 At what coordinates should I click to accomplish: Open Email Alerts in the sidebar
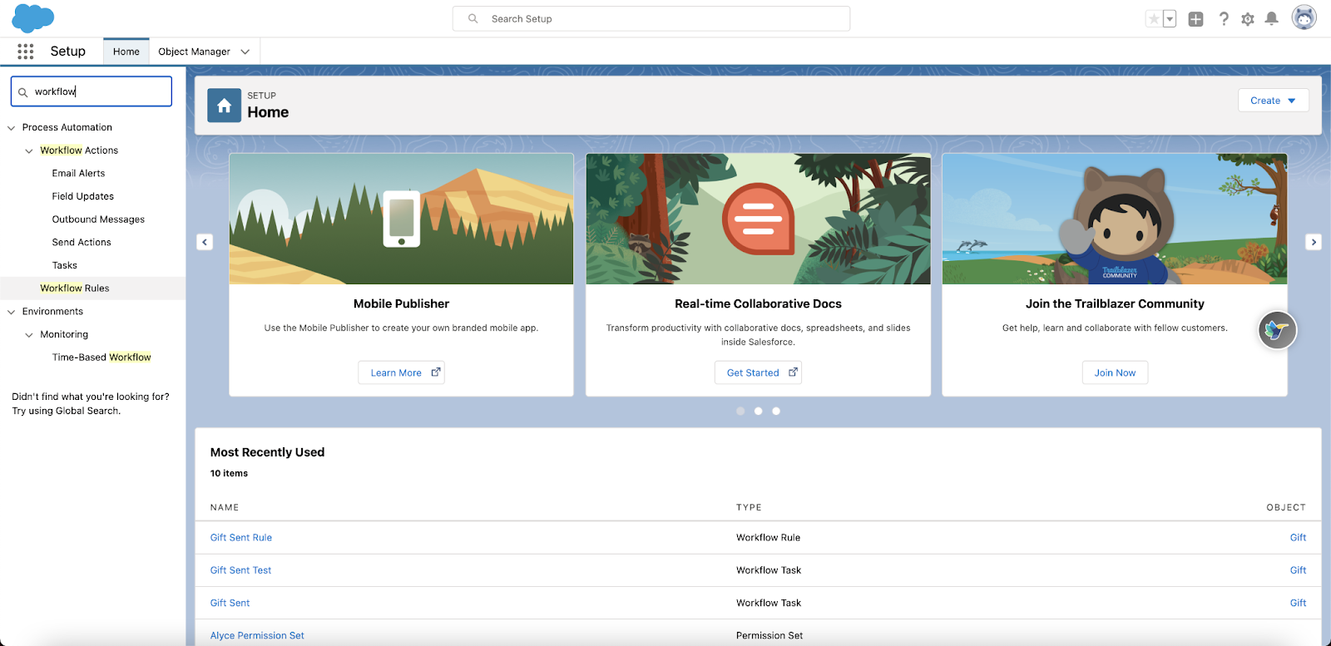[x=78, y=174]
